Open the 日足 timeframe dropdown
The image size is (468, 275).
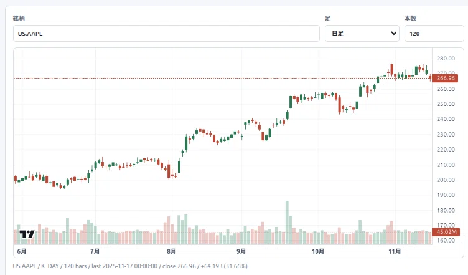click(362, 34)
